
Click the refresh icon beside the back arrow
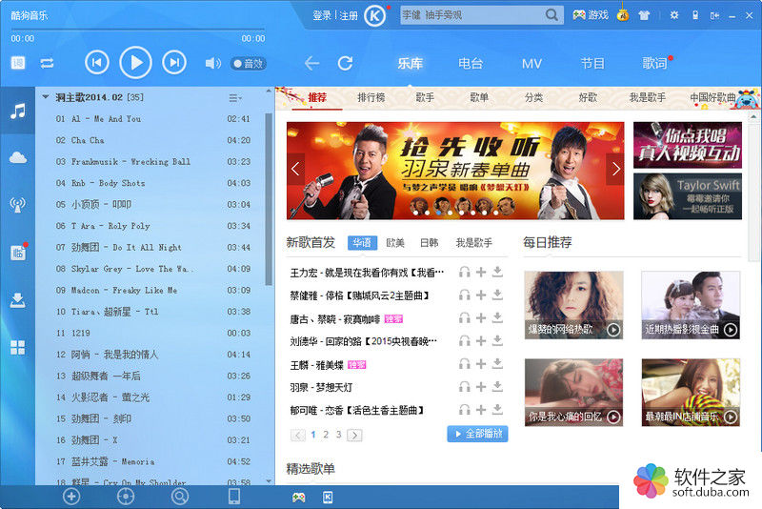point(345,64)
